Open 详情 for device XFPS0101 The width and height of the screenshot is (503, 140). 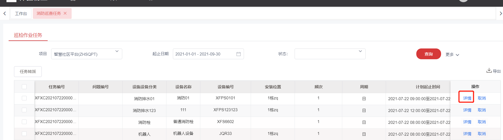click(x=467, y=98)
